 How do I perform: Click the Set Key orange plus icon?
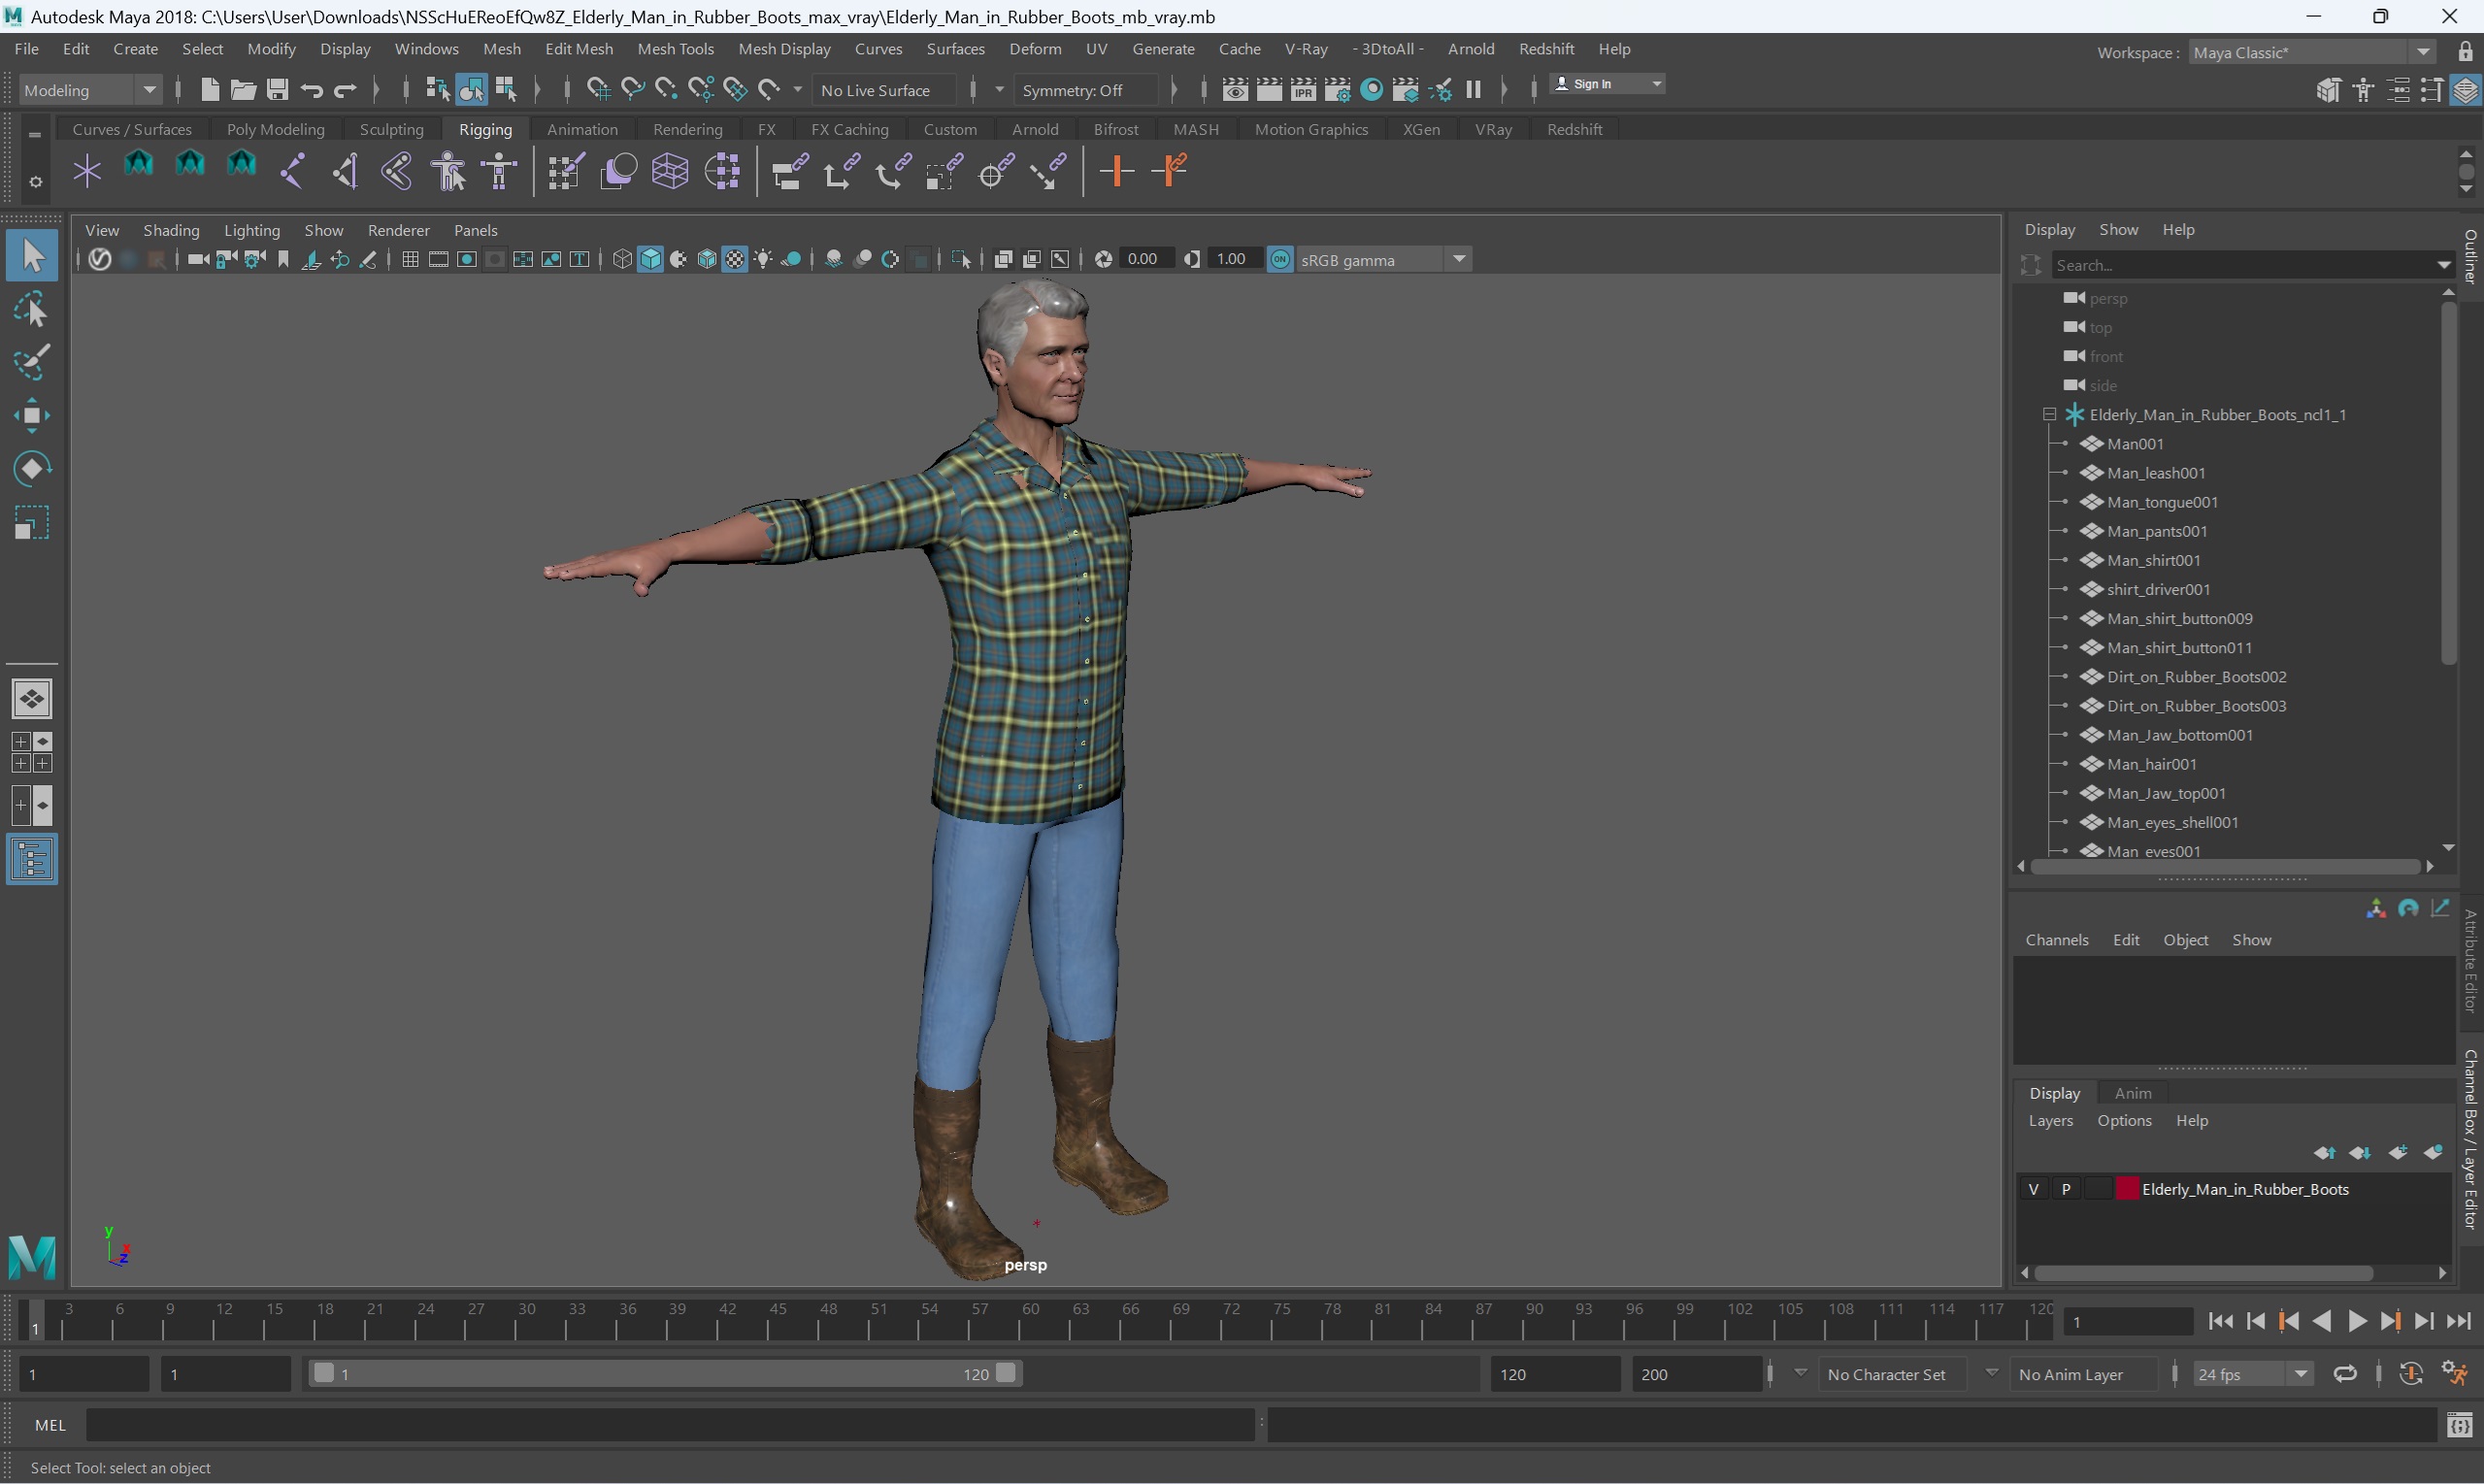(1116, 171)
